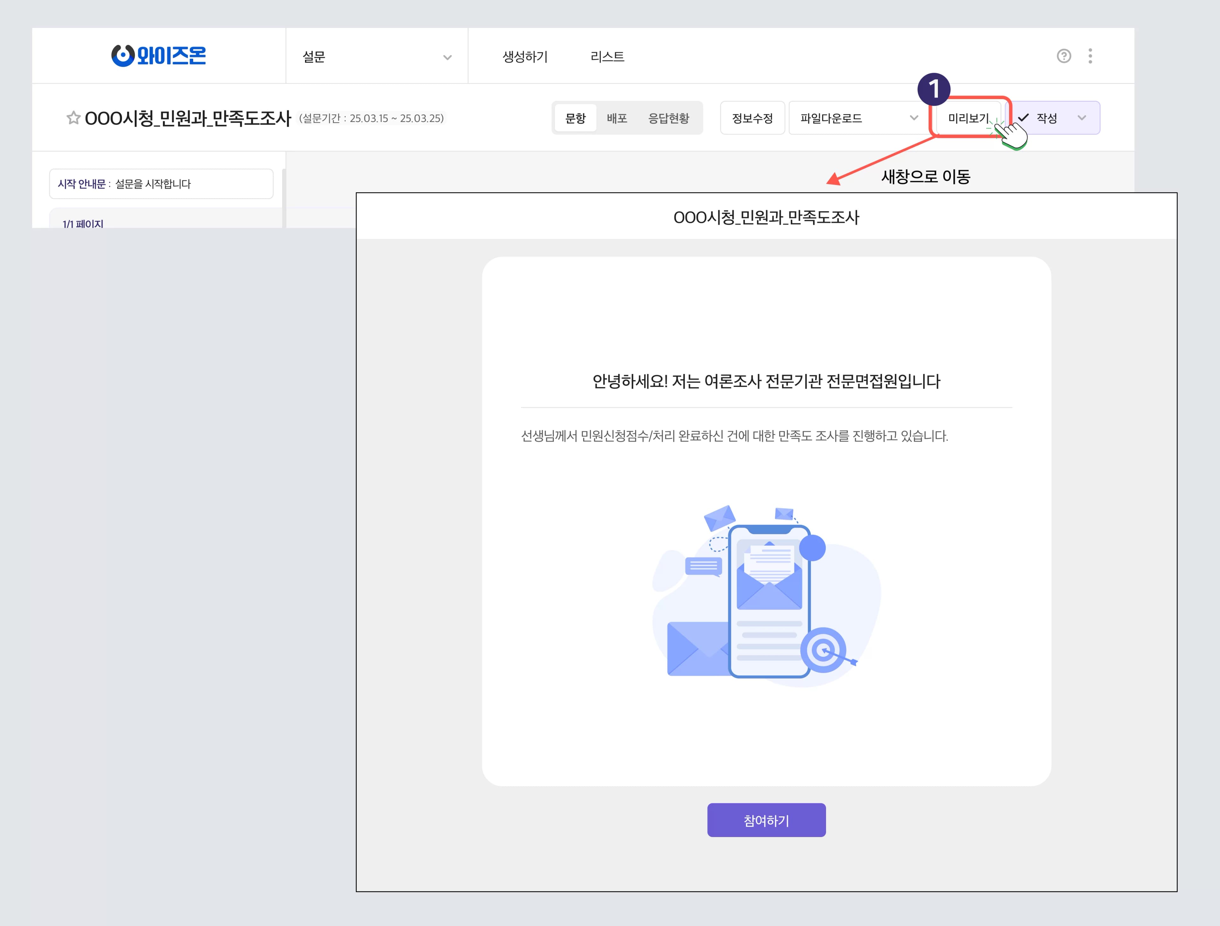Viewport: 1220px width, 926px height.
Task: Click the checkmark inside the 작성 button
Action: point(1024,118)
